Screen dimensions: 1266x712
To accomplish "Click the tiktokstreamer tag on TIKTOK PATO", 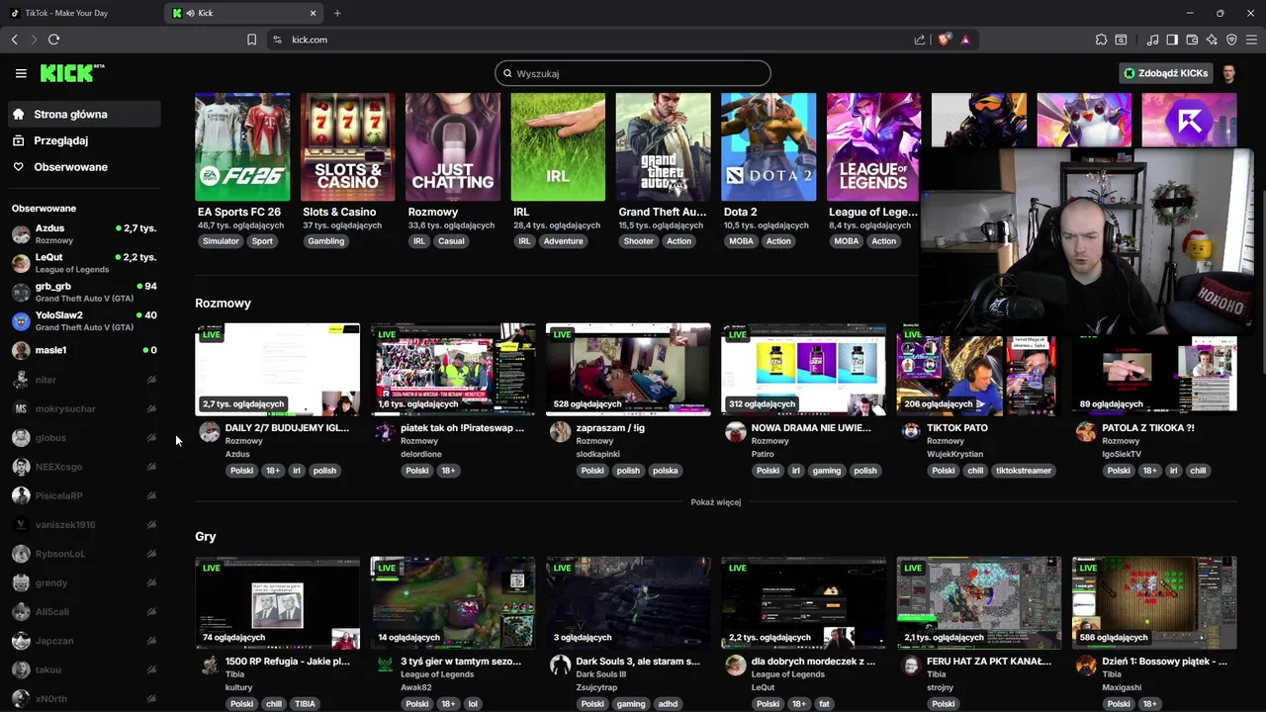I will (x=1024, y=471).
